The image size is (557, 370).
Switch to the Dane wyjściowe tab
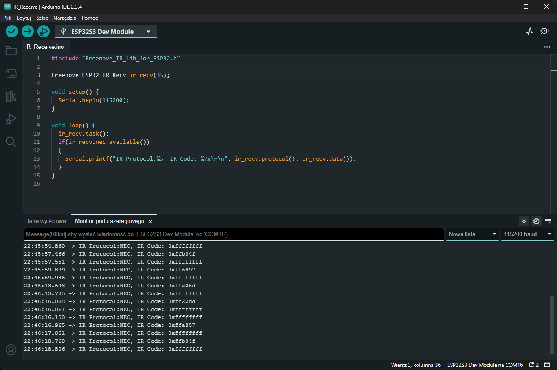46,221
